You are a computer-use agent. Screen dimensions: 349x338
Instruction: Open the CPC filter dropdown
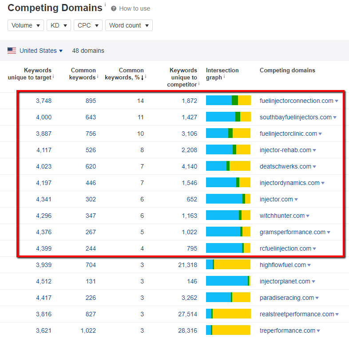click(x=88, y=25)
